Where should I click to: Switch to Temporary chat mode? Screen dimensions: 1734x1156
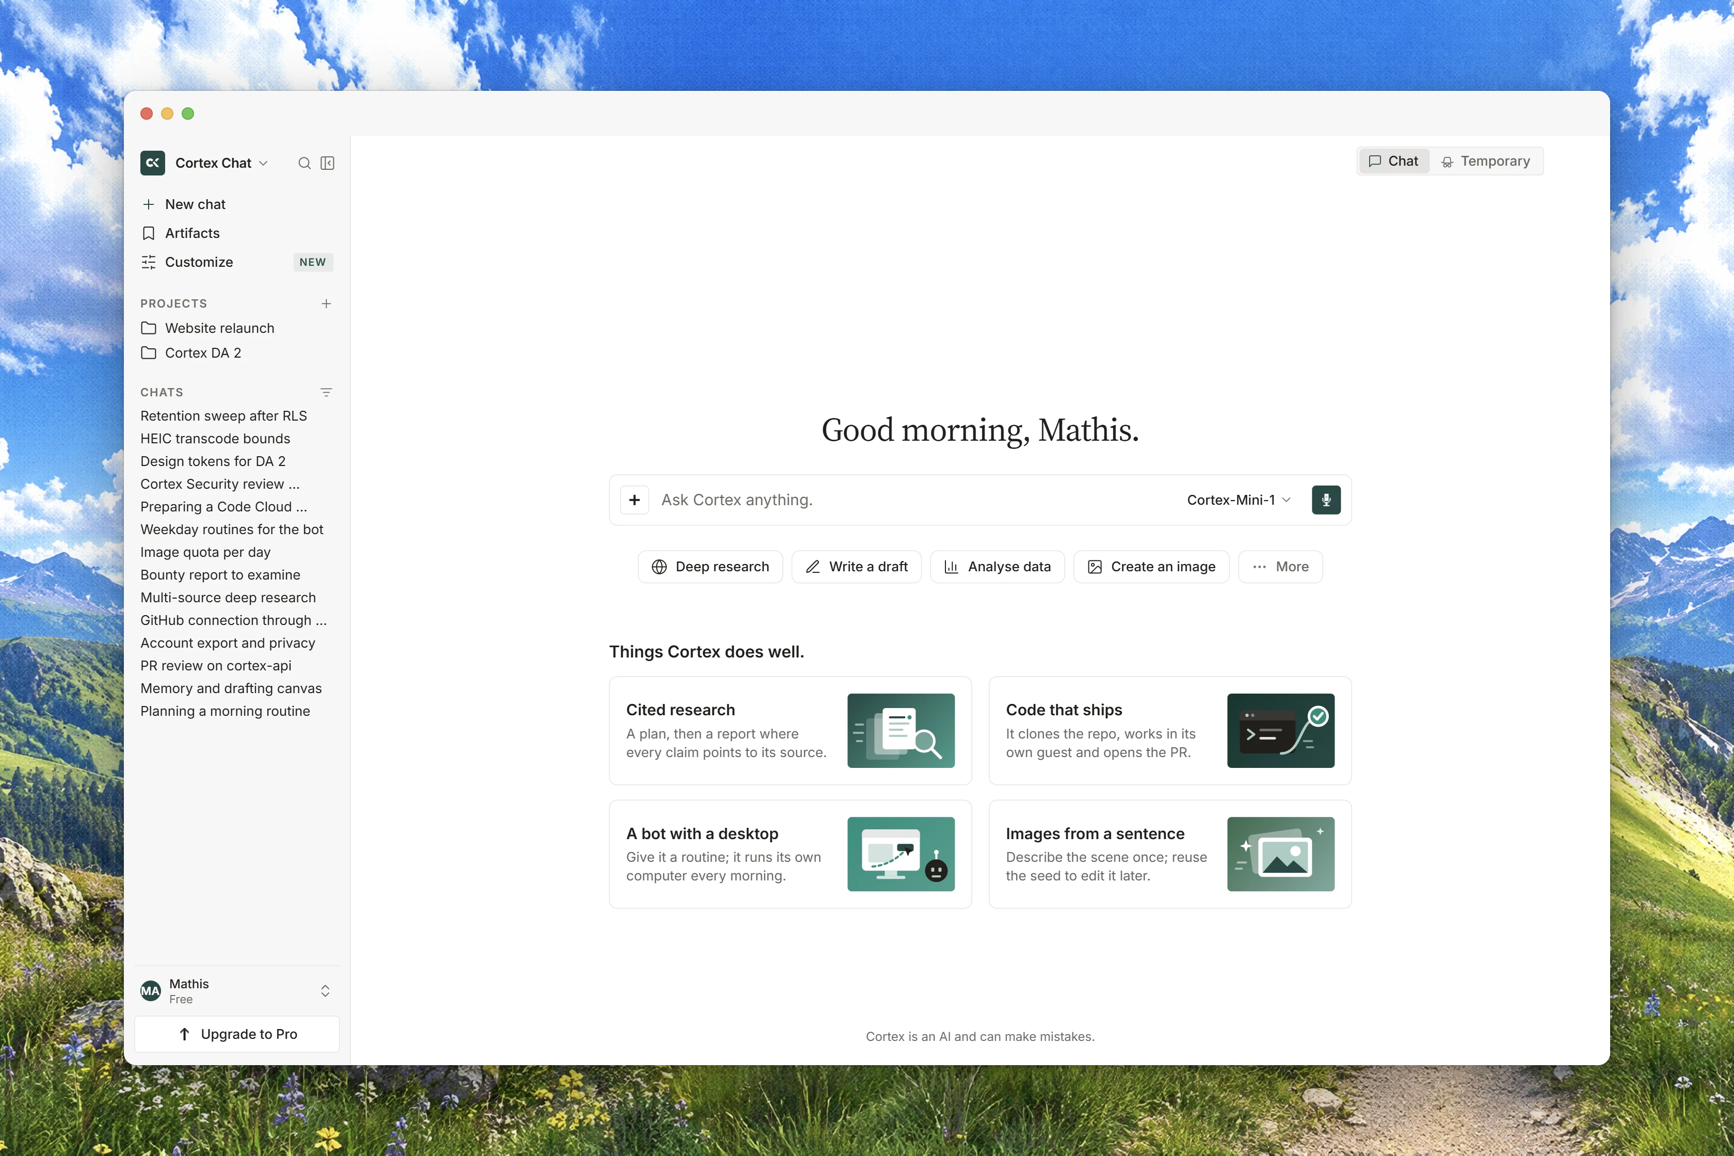[x=1486, y=162]
